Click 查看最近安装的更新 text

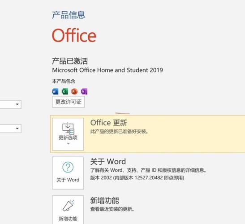coord(112,209)
